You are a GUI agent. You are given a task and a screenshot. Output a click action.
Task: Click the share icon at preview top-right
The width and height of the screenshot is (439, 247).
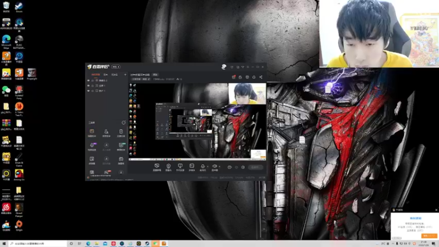[x=261, y=77]
